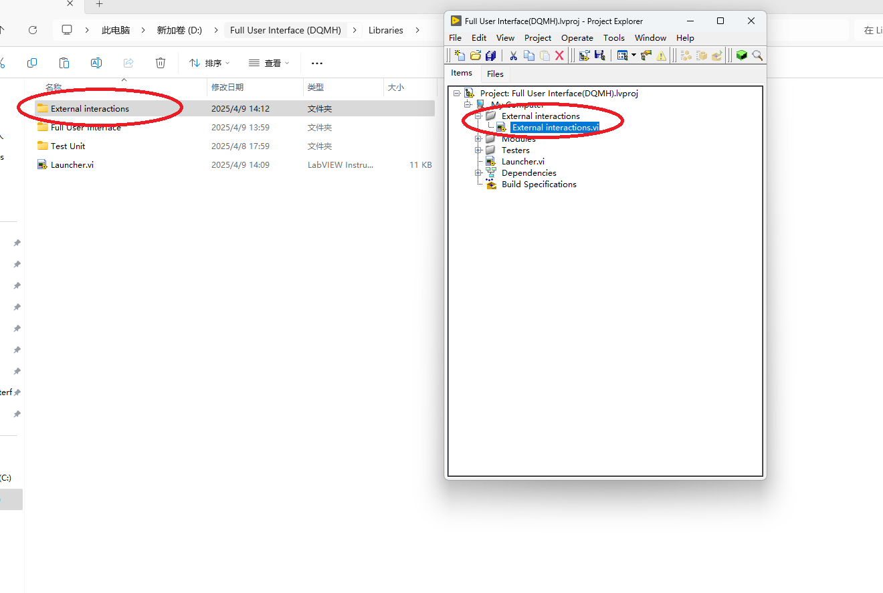The width and height of the screenshot is (883, 593).
Task: Click the 修改日期 column header
Action: 227,88
